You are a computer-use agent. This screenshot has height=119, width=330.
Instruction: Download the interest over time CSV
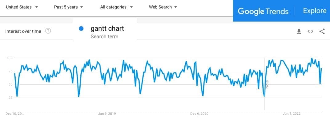pos(299,32)
